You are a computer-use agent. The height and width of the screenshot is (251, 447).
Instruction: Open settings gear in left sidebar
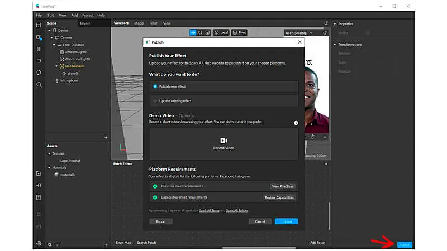39,243
